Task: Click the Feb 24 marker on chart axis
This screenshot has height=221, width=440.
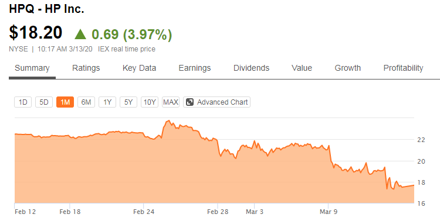Action: tap(144, 212)
